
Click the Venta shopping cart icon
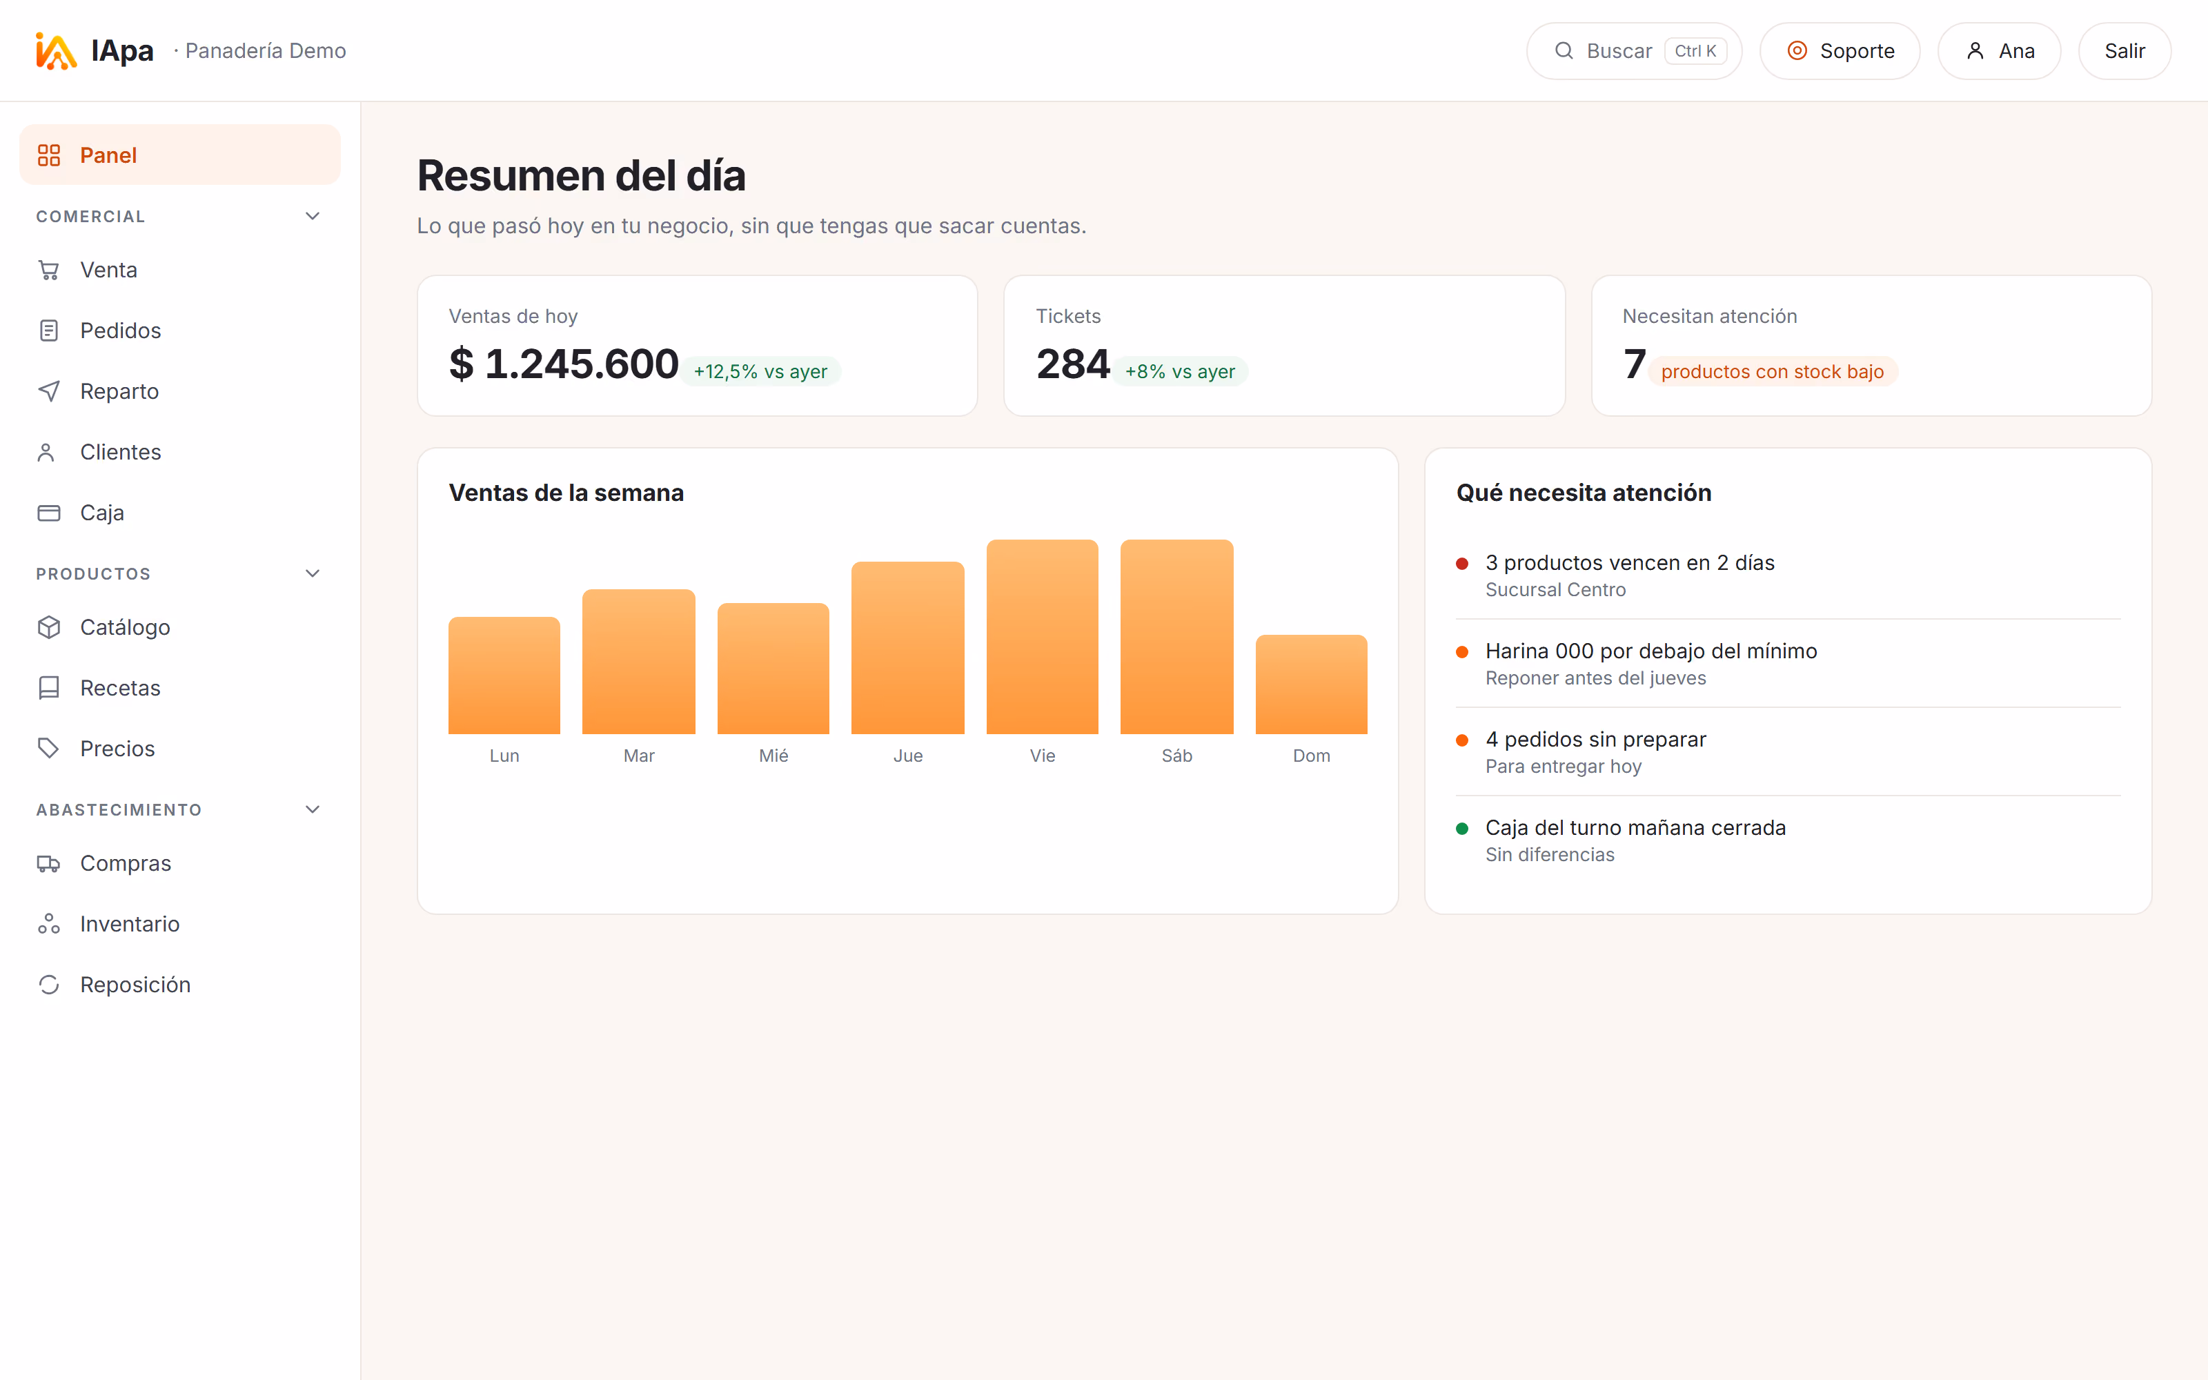pyautogui.click(x=48, y=270)
